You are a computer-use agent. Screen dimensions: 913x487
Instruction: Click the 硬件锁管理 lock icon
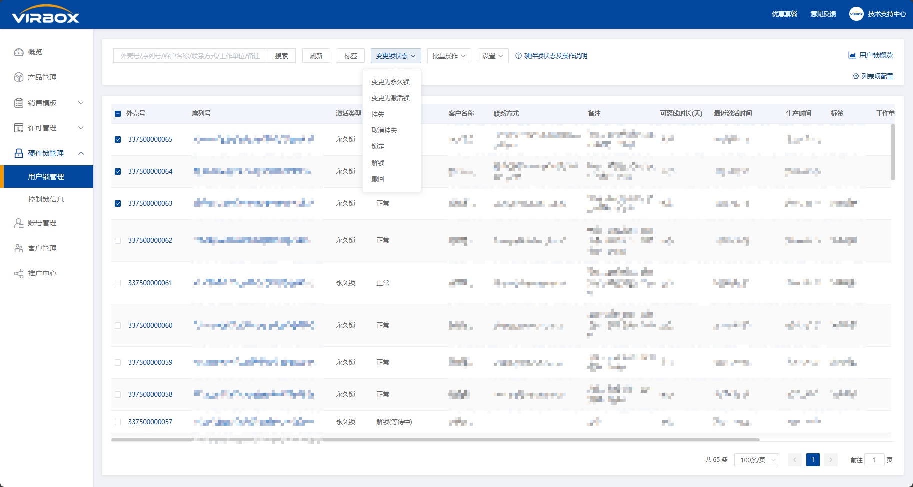19,153
